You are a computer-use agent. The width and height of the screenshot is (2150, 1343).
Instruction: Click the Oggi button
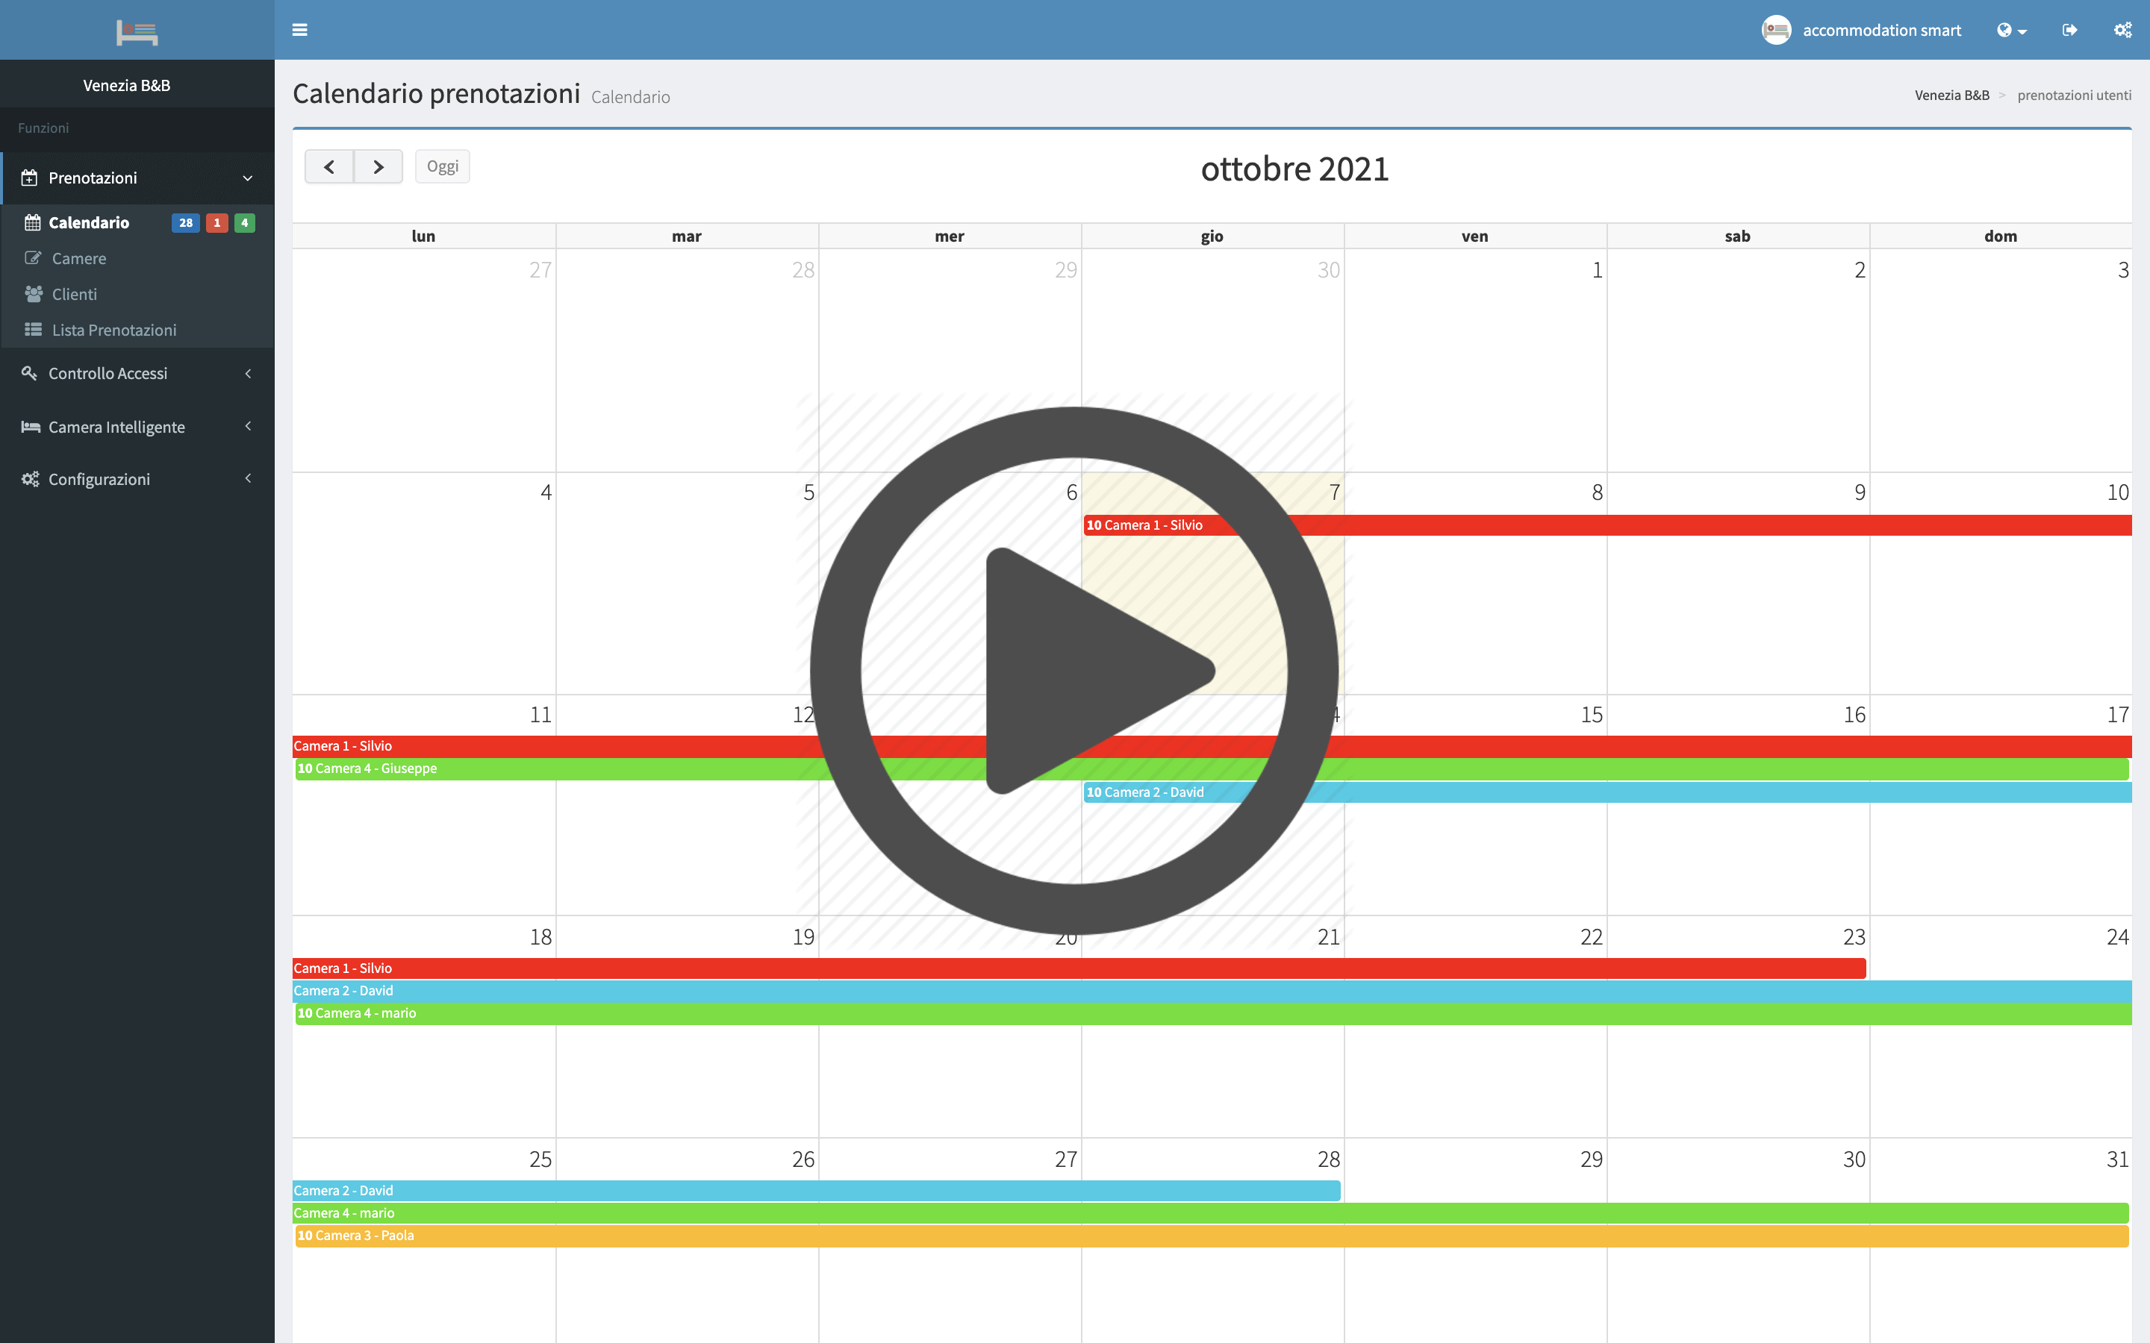coord(443,167)
